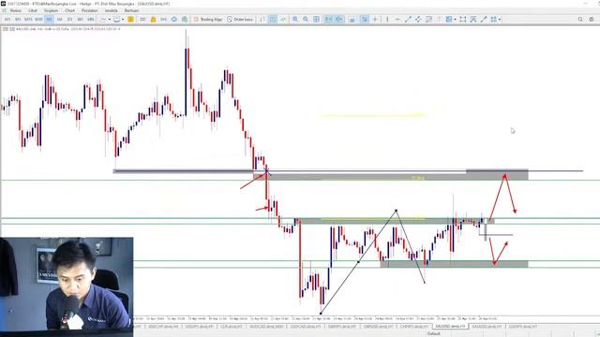This screenshot has height=337, width=600.
Task: Switch chart to MN timeframe
Action: 91,19
